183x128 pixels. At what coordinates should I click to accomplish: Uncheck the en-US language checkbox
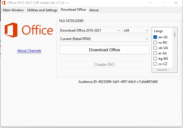155,37
